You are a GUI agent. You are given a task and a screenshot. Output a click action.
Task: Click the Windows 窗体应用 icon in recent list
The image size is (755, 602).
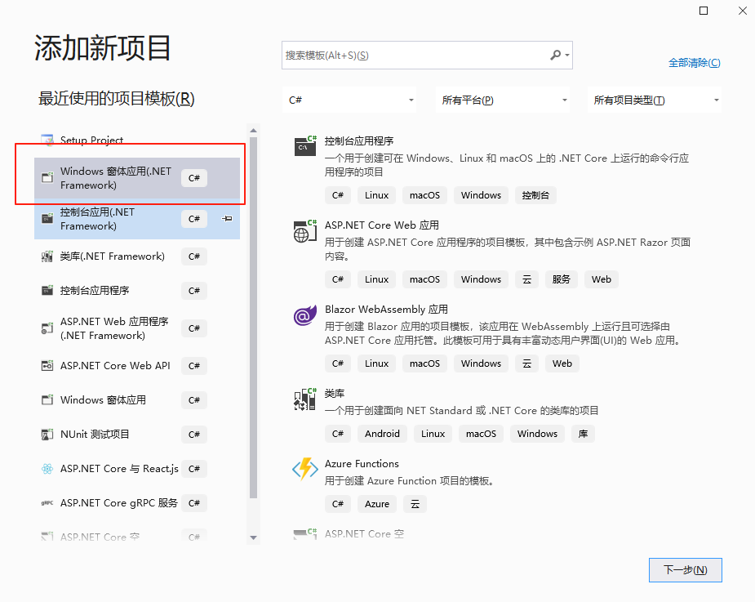click(x=47, y=400)
